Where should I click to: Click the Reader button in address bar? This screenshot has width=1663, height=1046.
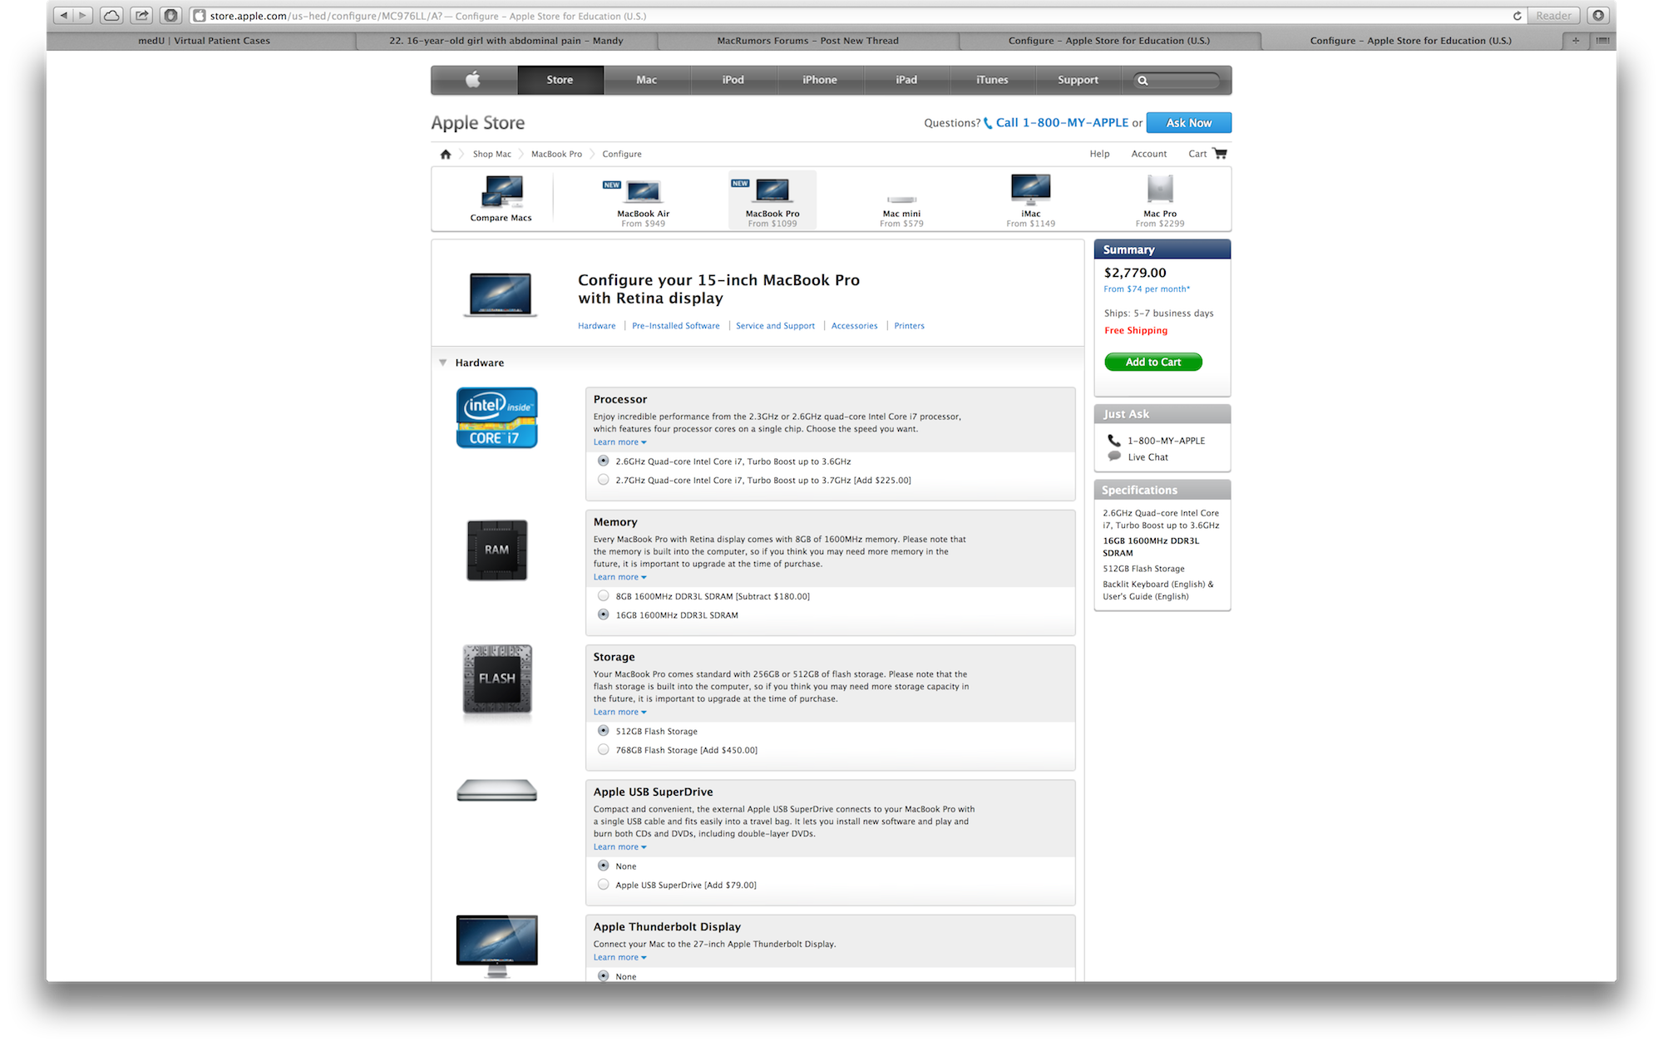click(1553, 16)
